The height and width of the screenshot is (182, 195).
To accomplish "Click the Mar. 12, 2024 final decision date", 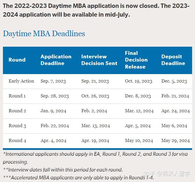I will point(139,111).
